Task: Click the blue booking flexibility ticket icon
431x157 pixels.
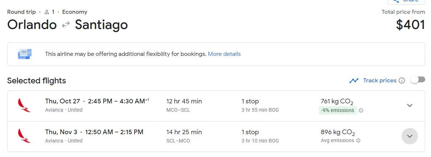Action: pyautogui.click(x=25, y=54)
